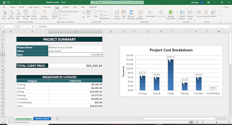Click the Search box
This screenshot has width=232, height=125.
click(x=117, y=2)
